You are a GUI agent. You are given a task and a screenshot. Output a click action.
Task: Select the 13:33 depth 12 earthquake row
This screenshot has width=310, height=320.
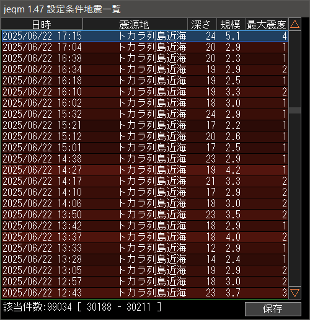click(145, 248)
